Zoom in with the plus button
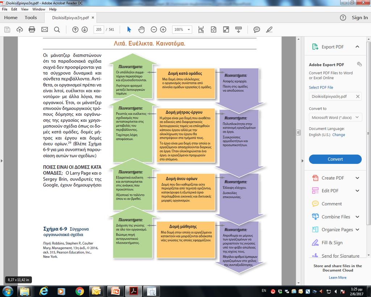The width and height of the screenshot is (371, 297). pyautogui.click(x=163, y=30)
